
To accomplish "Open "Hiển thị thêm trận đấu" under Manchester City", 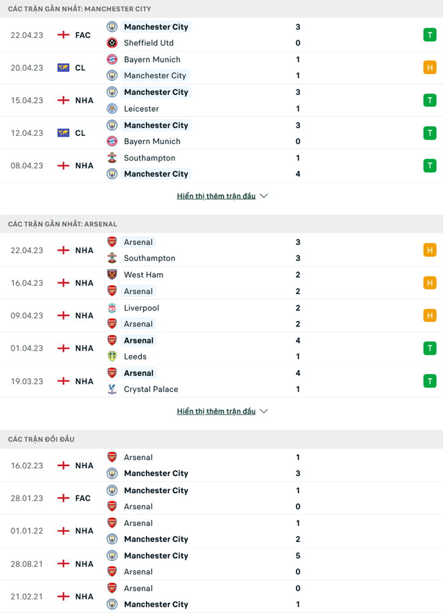I will (216, 196).
